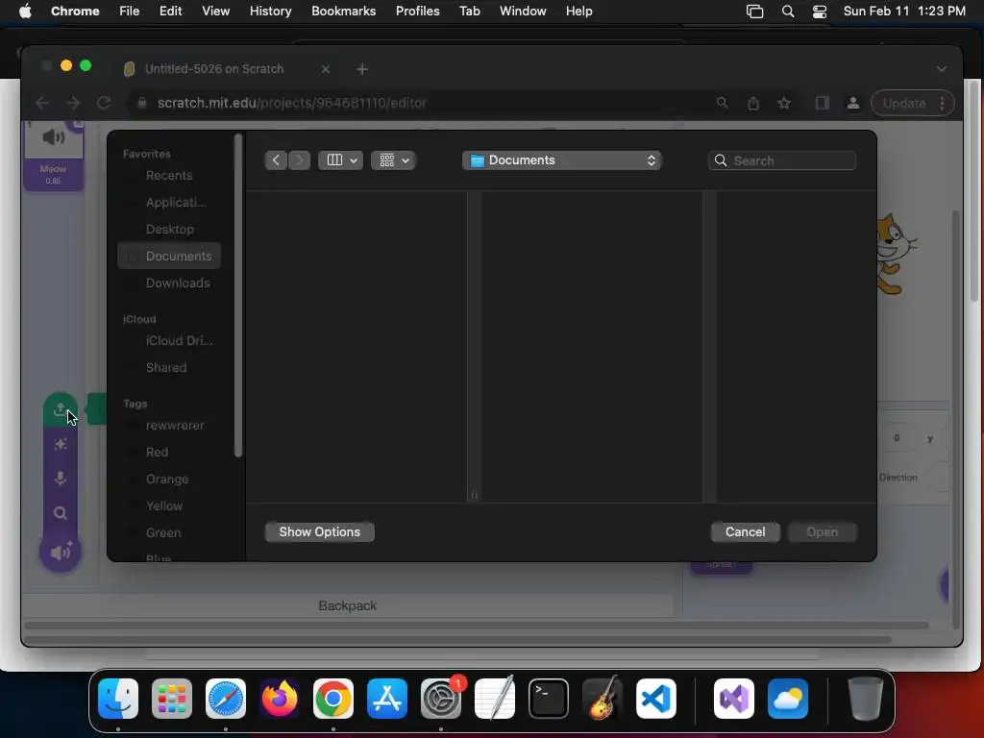Open the tab search chevron in Chrome
This screenshot has height=738, width=984.
click(x=942, y=69)
